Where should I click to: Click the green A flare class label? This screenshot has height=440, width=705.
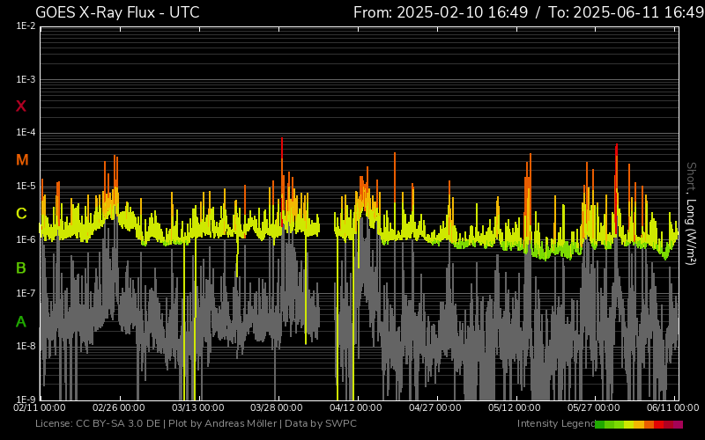click(x=21, y=321)
